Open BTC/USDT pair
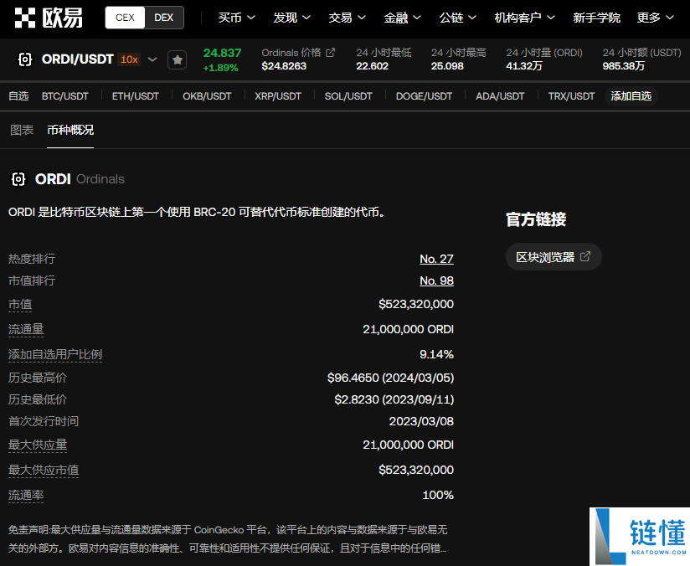 point(65,96)
